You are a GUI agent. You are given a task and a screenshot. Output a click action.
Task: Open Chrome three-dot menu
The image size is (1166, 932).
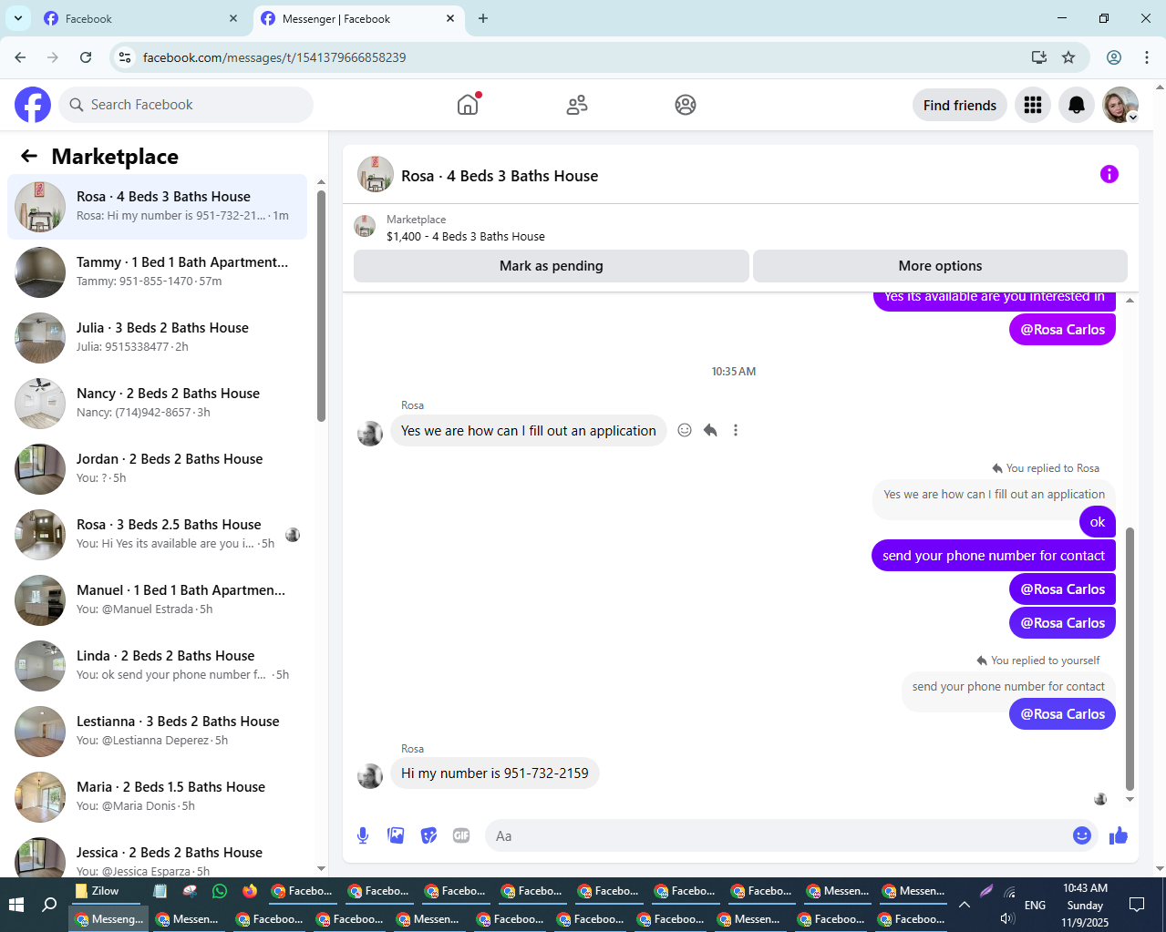1147,57
